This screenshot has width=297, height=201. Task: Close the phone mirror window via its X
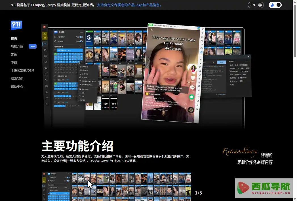click(203, 29)
